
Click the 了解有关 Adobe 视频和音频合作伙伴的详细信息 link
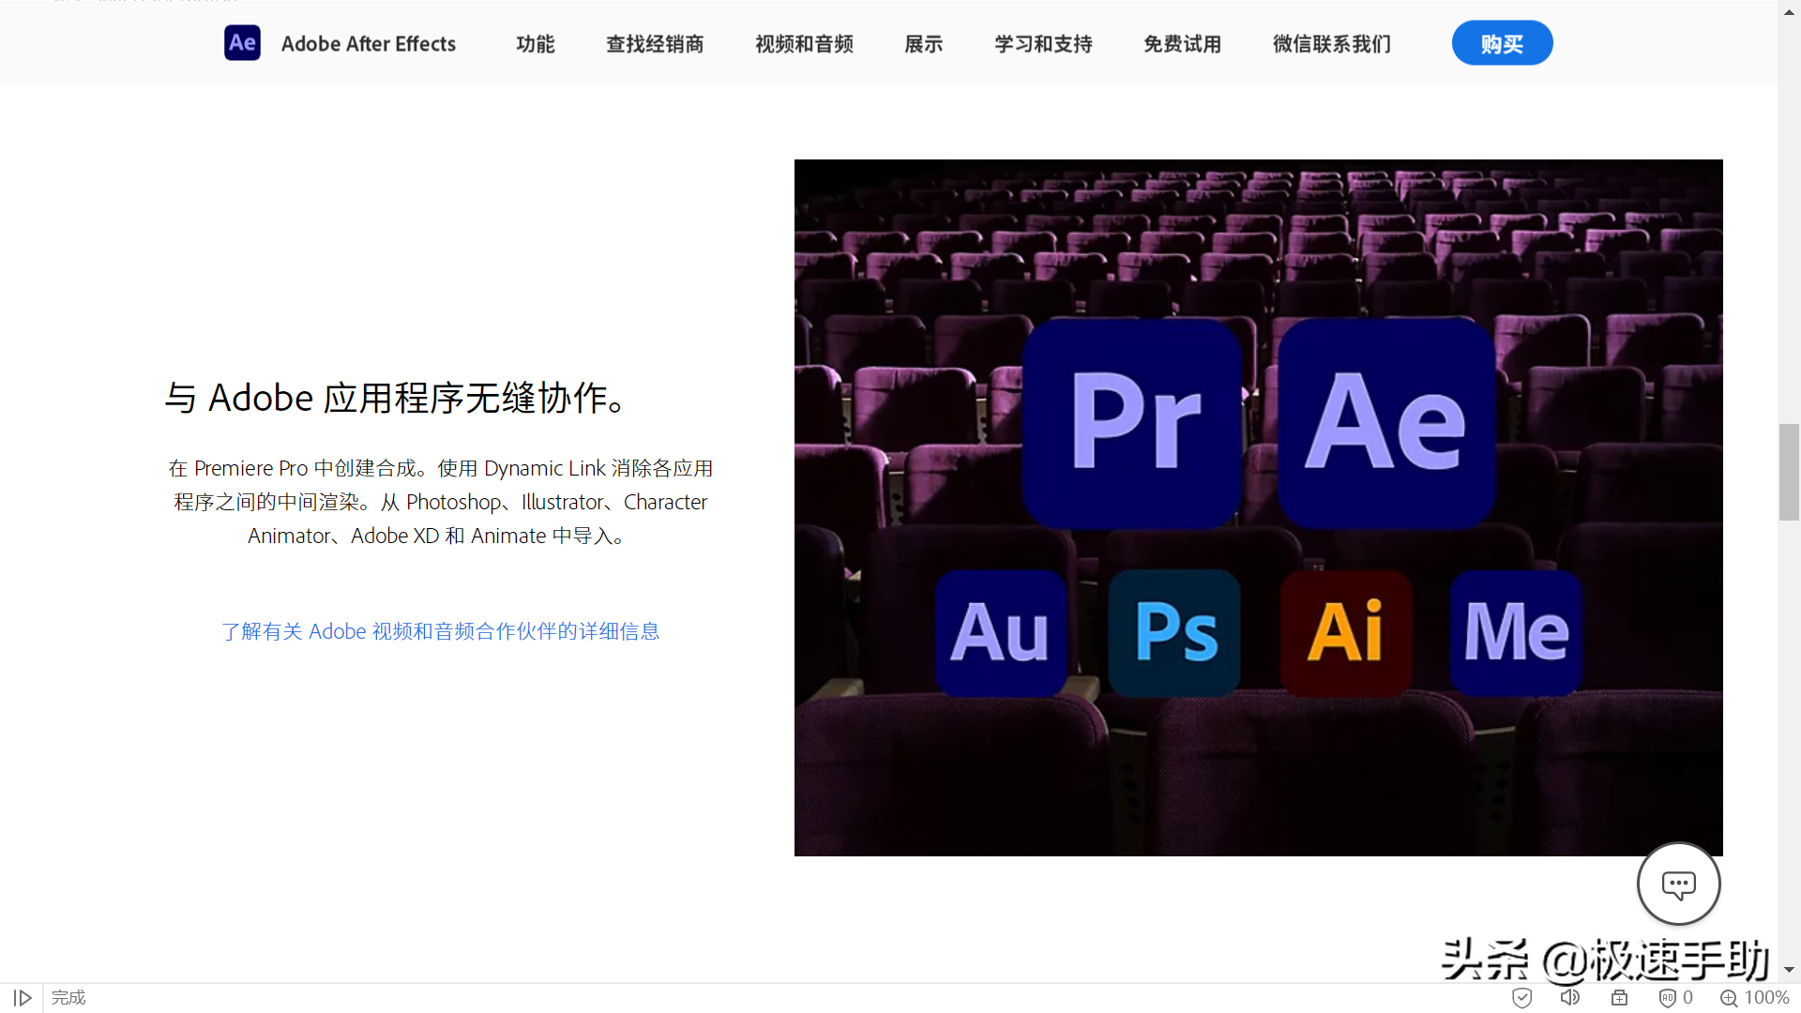(439, 631)
